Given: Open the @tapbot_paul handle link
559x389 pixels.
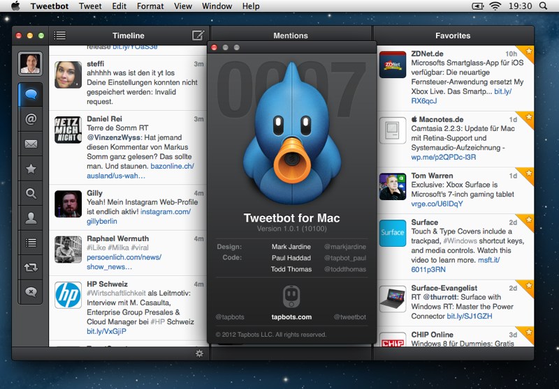Looking at the screenshot, I should pyautogui.click(x=345, y=258).
